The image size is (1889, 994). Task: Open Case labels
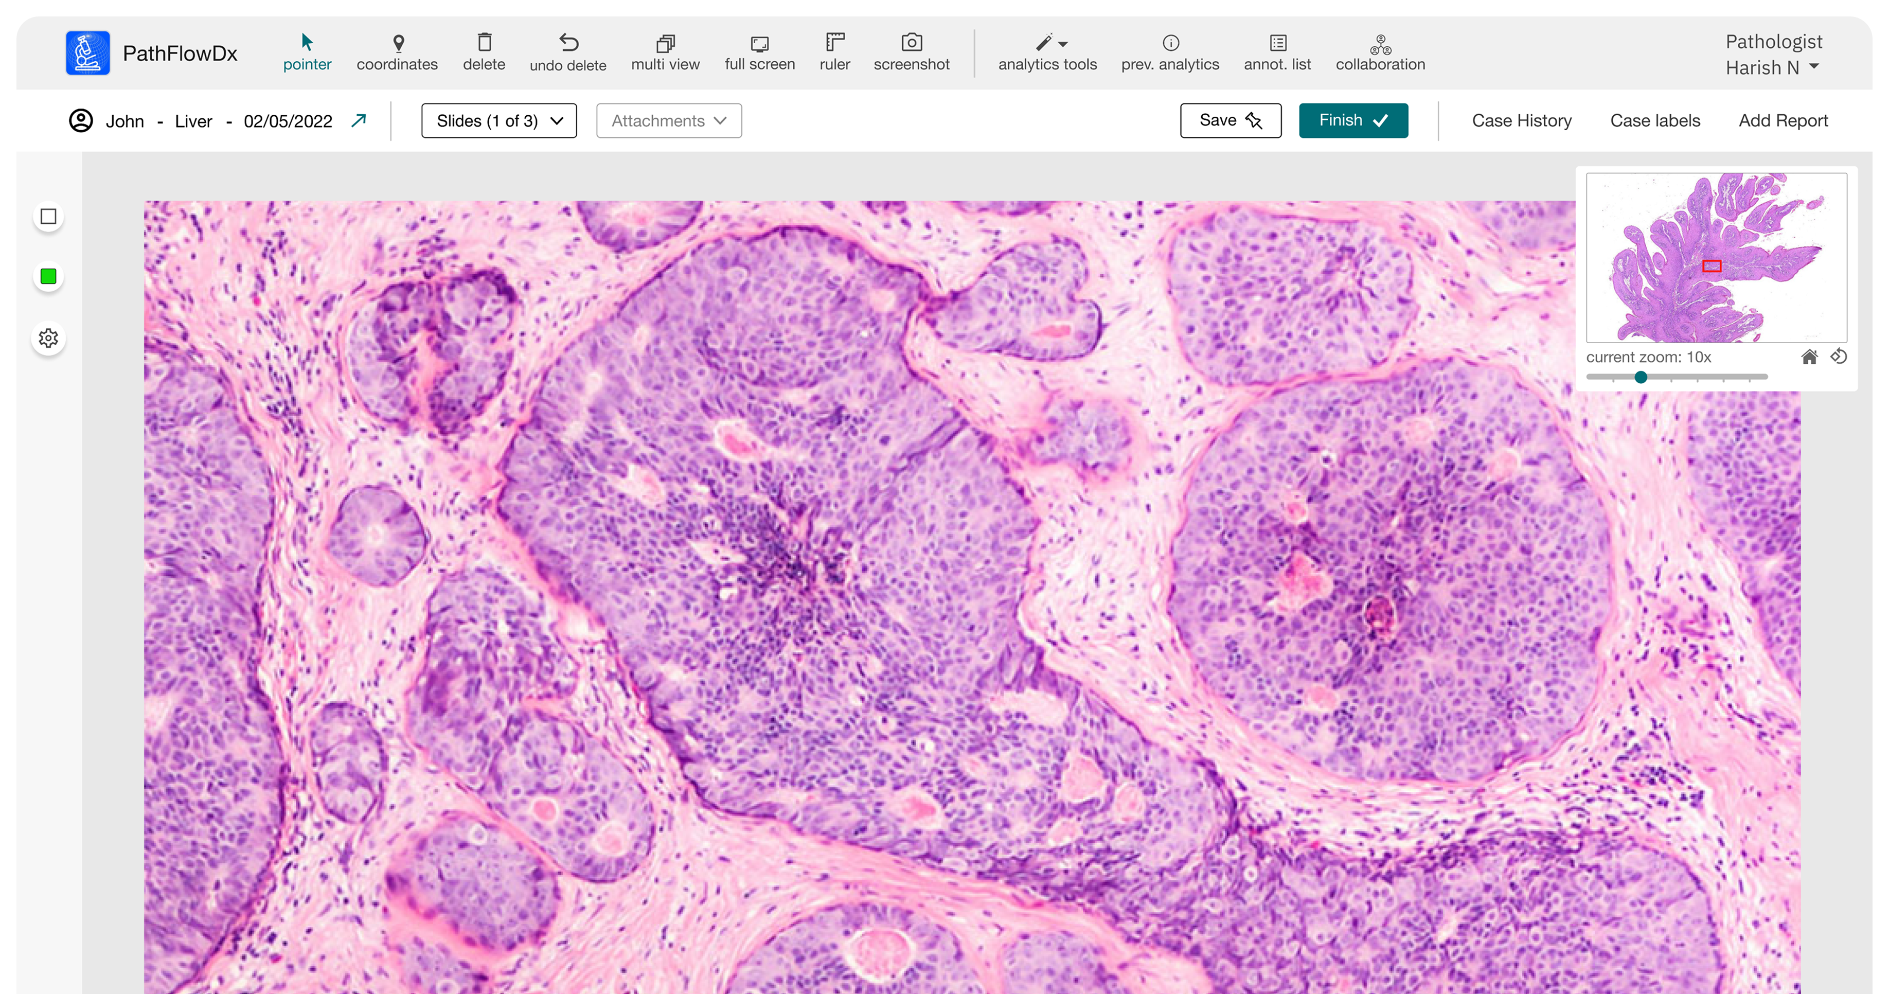pyautogui.click(x=1655, y=120)
